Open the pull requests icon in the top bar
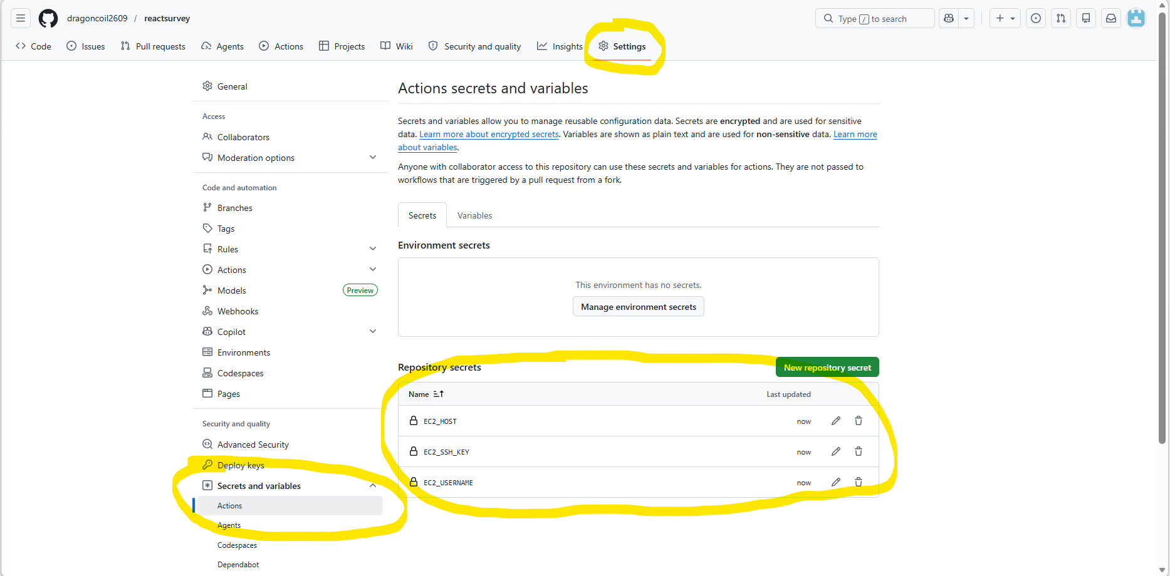This screenshot has height=576, width=1170. 1061,18
